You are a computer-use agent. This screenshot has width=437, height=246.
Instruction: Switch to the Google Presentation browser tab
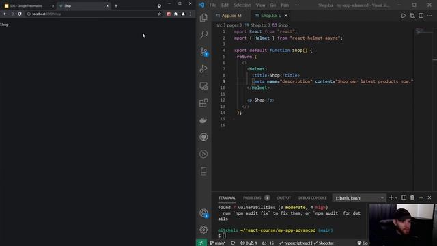coord(29,5)
